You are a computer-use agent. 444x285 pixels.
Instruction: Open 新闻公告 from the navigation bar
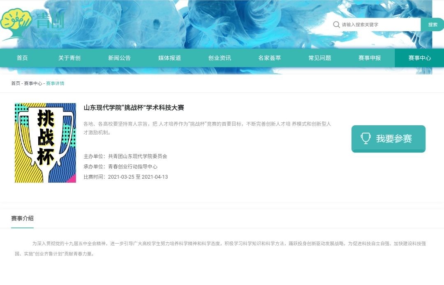point(119,58)
